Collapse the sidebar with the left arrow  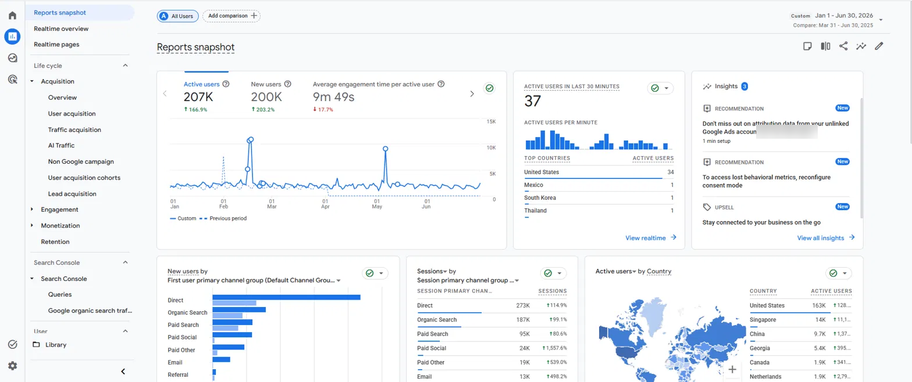[123, 372]
